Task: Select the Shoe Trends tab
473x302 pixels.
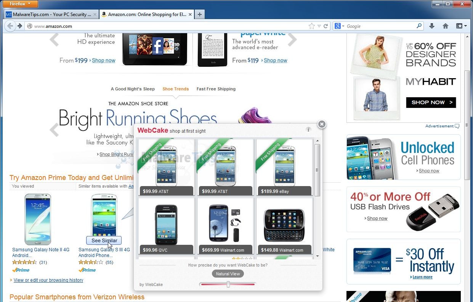Action: point(176,89)
